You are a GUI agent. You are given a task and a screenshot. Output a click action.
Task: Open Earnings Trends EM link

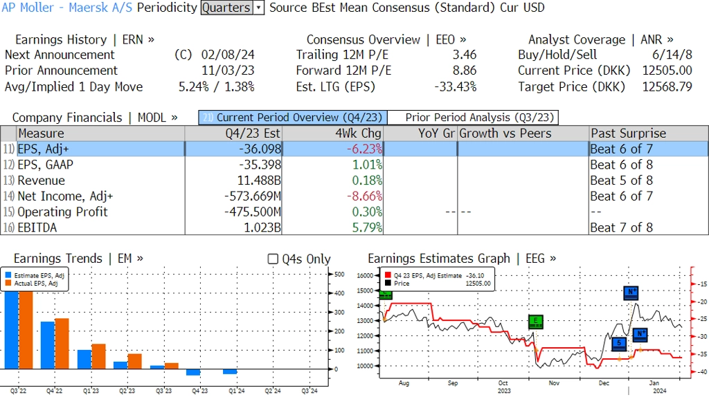tap(79, 259)
